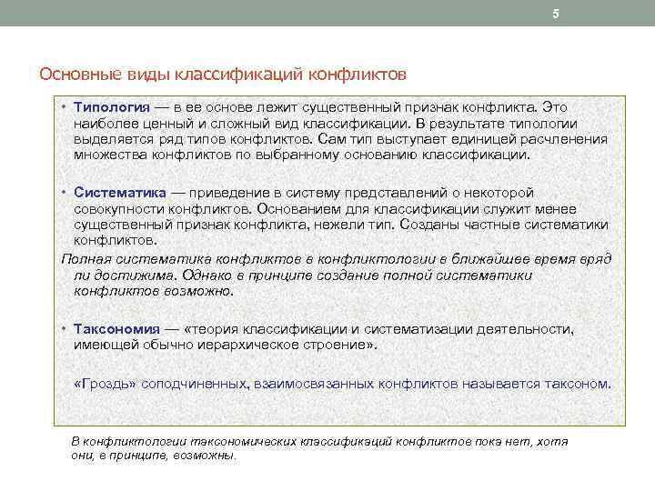
Task: Select the title 'Основные виды классификаций конфликтов'
Action: 223,75
